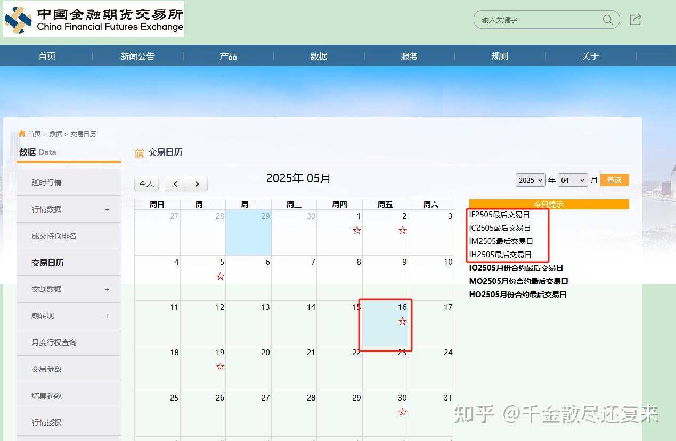Screen dimensions: 676x441
Task: Open 行情授权 in sidebar
Action: click(69, 422)
